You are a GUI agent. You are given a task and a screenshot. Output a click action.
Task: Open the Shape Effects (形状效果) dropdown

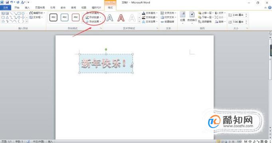(x=93, y=21)
